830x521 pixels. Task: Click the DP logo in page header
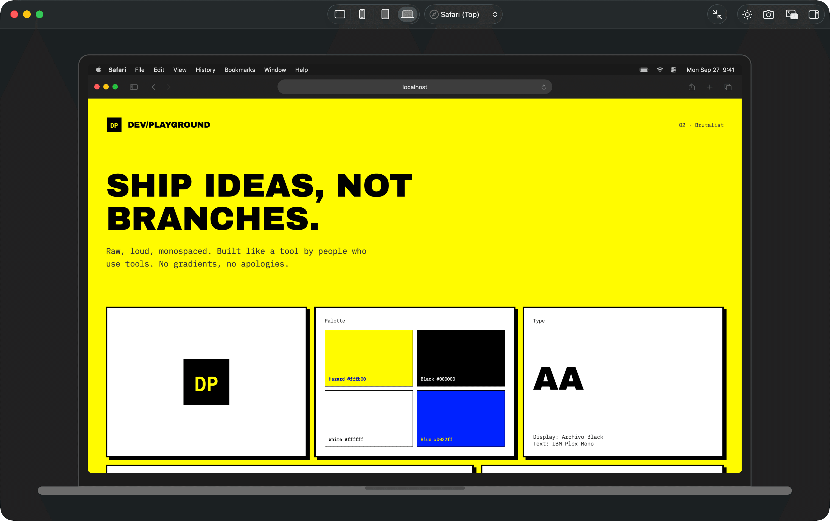(114, 125)
